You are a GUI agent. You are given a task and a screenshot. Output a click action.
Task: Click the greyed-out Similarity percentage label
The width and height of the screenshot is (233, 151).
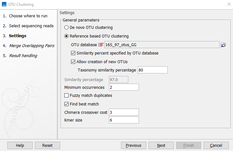click(84, 80)
